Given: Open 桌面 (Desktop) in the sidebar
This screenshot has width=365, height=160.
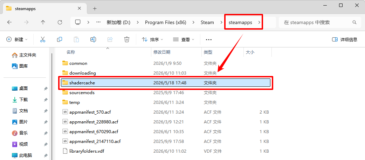Looking at the screenshot, I should click(20, 89).
